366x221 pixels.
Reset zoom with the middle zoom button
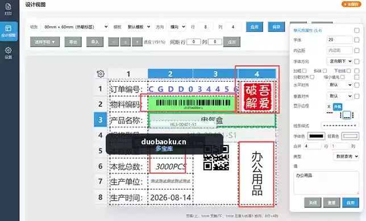[x=126, y=42]
